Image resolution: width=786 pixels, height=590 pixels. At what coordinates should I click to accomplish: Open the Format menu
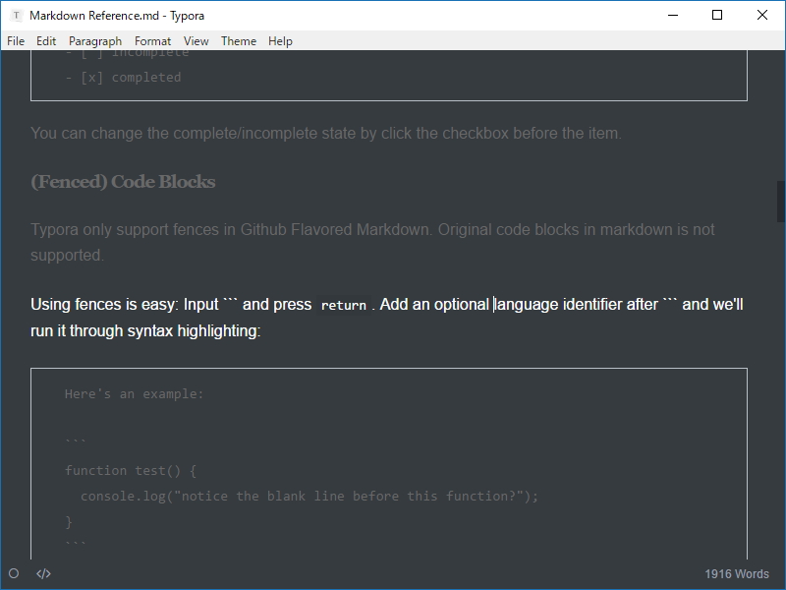click(152, 41)
